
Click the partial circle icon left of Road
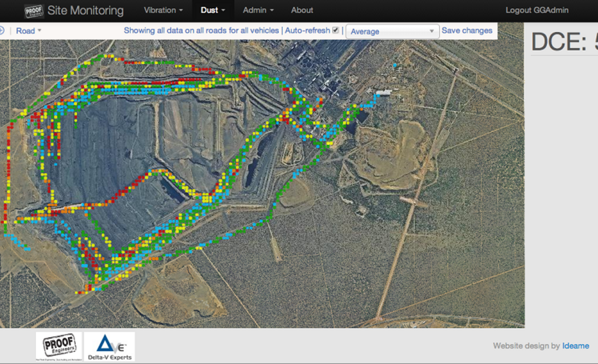click(x=2, y=31)
